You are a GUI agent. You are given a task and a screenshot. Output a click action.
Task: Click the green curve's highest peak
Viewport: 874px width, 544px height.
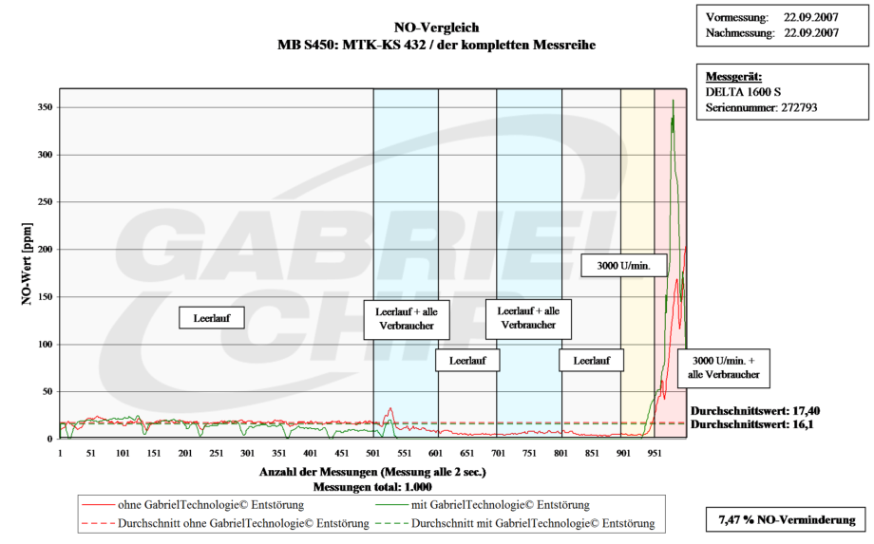pos(674,100)
